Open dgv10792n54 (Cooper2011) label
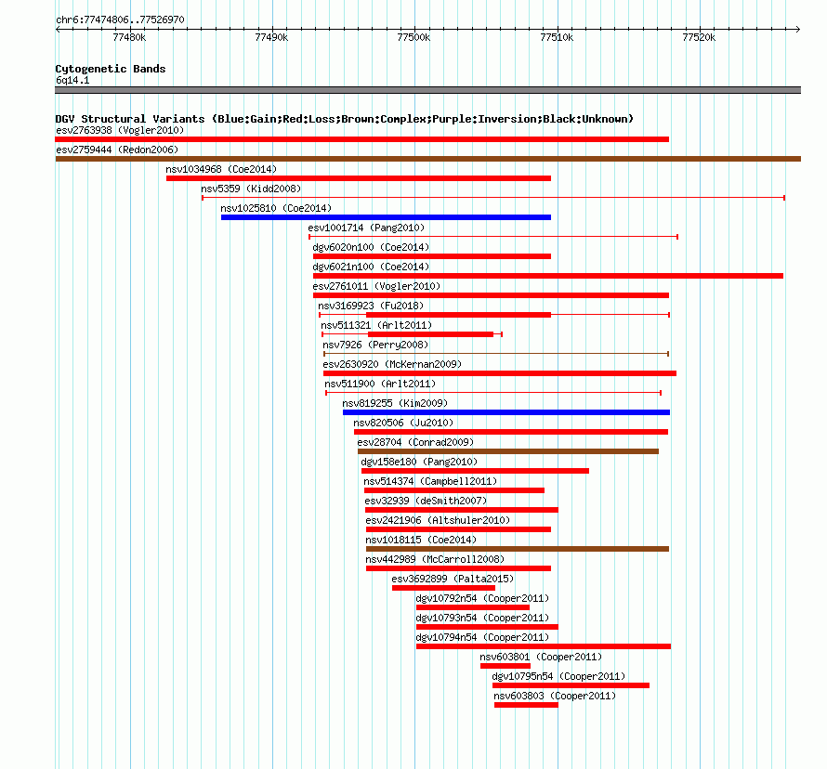 click(482, 598)
